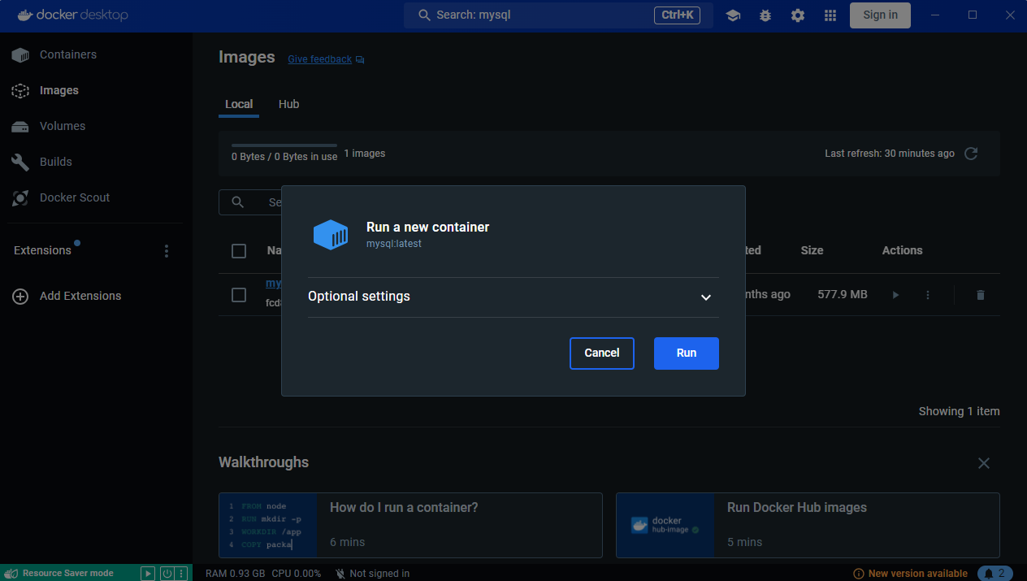Open the Troubleshoot bug icon
This screenshot has height=581, width=1027.
click(x=765, y=15)
